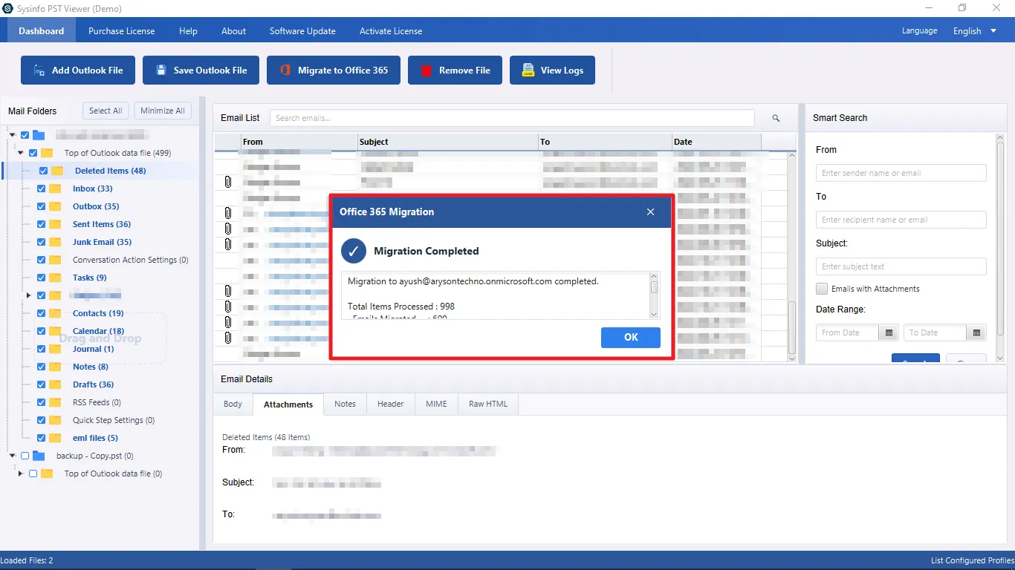1015x570 pixels.
Task: Open the Help menu
Action: 189,31
